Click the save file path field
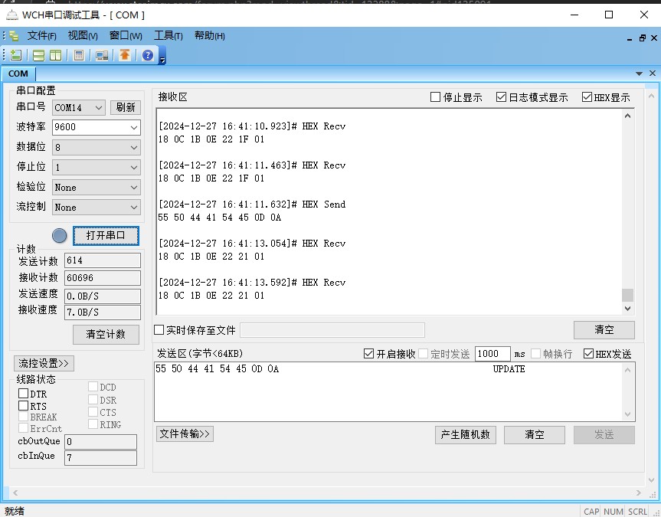The image size is (661, 517). click(x=332, y=330)
